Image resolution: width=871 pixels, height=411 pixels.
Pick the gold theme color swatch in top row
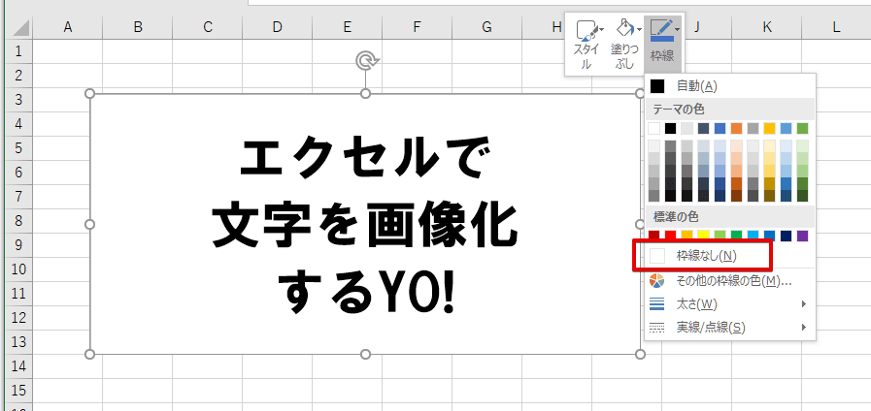tap(769, 129)
